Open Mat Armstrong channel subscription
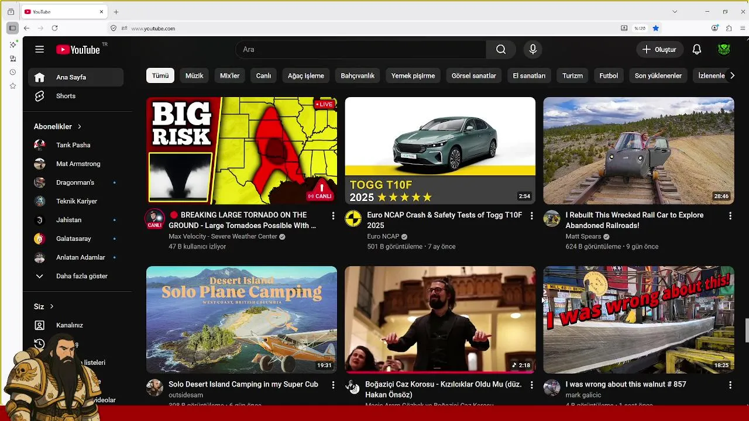The height and width of the screenshot is (421, 749). (x=75, y=164)
